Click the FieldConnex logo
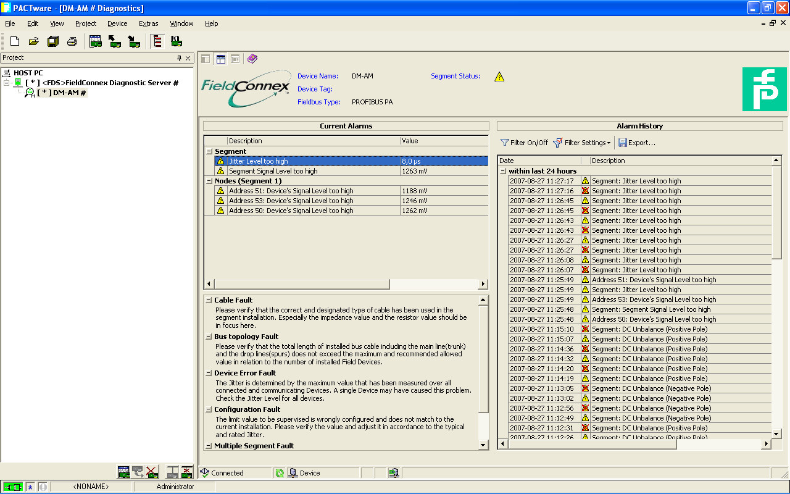The height and width of the screenshot is (494, 790). pyautogui.click(x=246, y=88)
